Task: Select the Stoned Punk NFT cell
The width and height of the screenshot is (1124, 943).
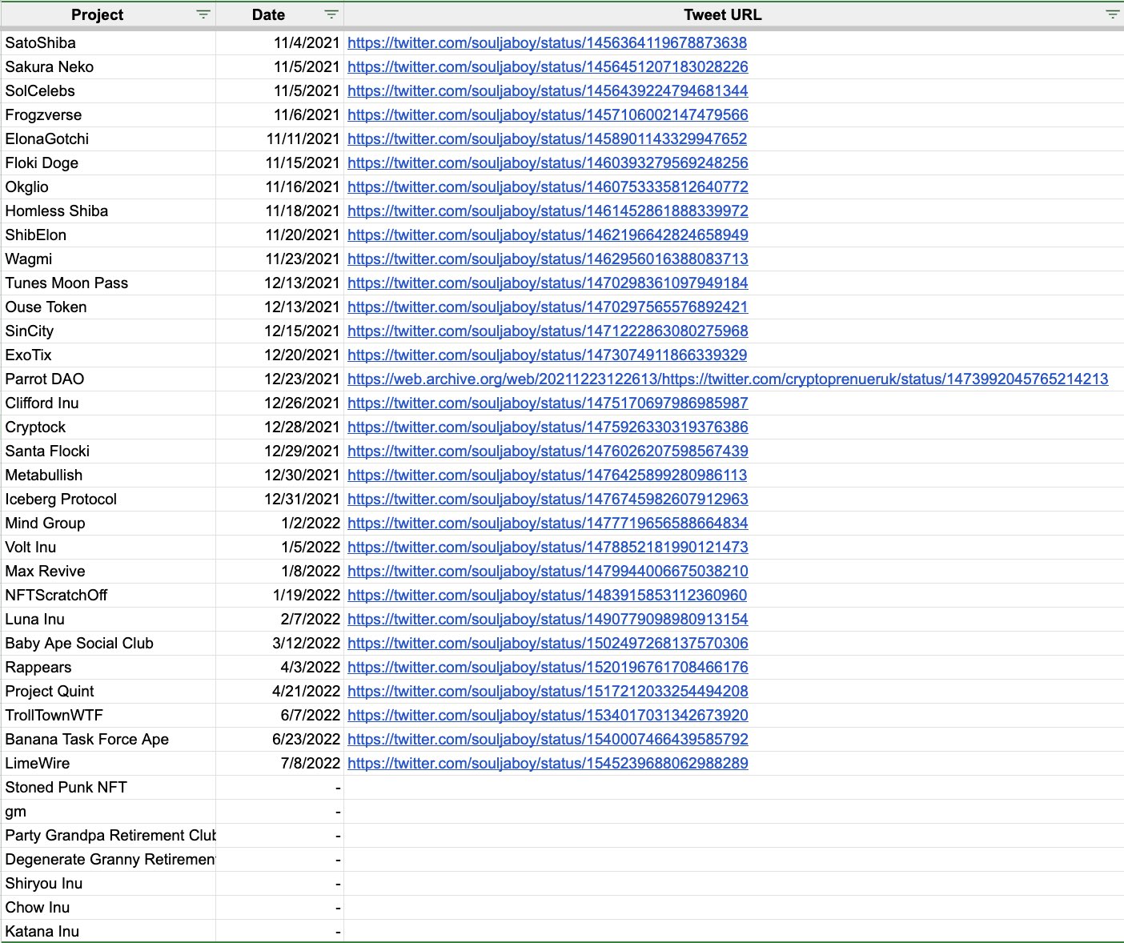Action: 107,788
